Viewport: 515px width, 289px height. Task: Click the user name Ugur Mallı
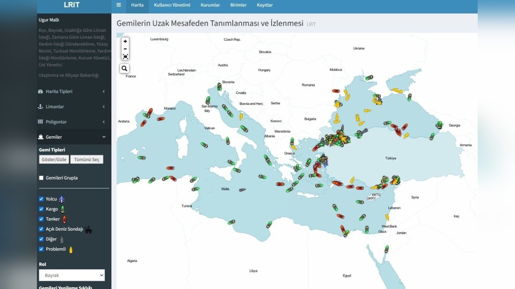pos(49,20)
